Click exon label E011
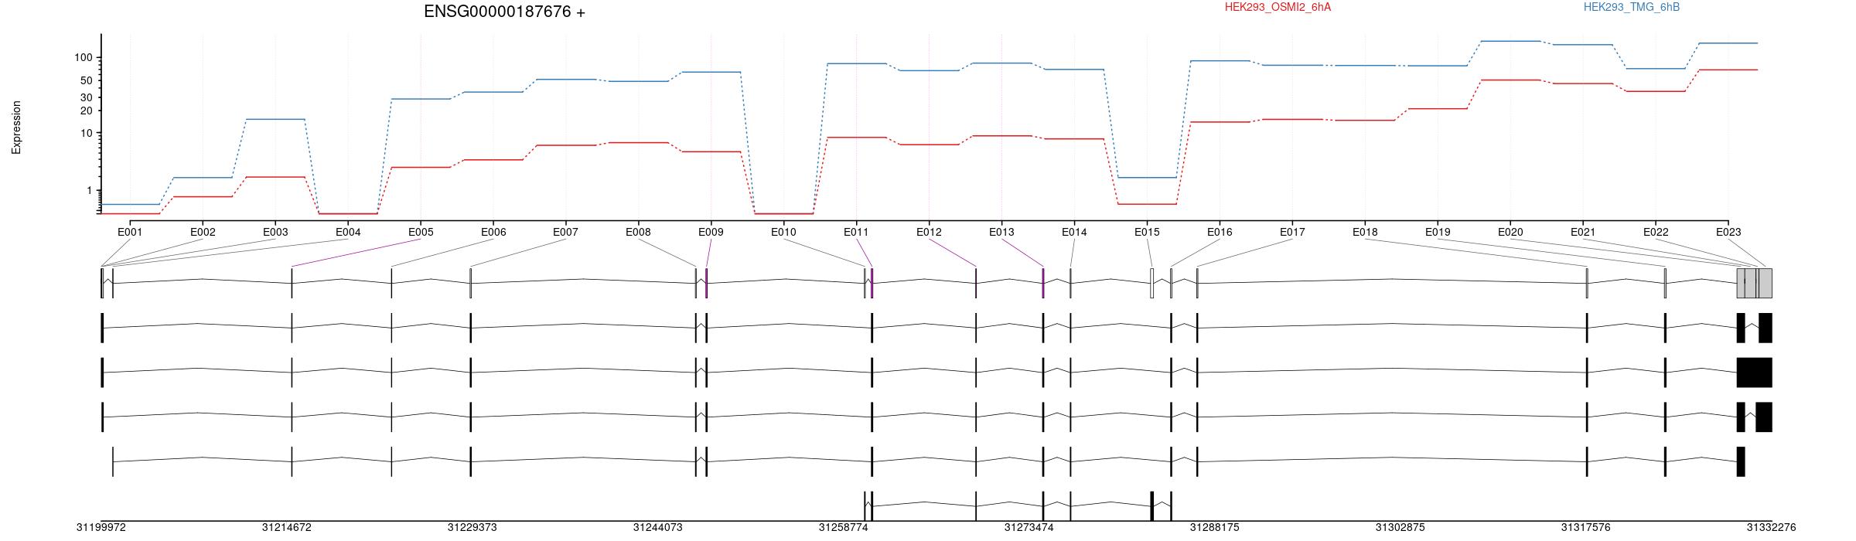The height and width of the screenshot is (541, 1856). (x=856, y=232)
